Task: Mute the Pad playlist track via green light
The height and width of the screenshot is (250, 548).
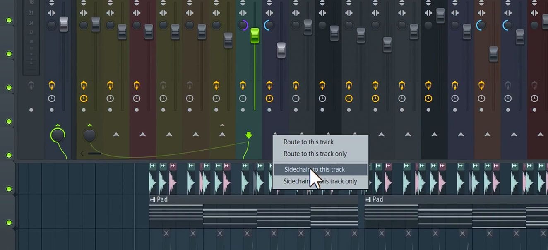Action: 9,223
